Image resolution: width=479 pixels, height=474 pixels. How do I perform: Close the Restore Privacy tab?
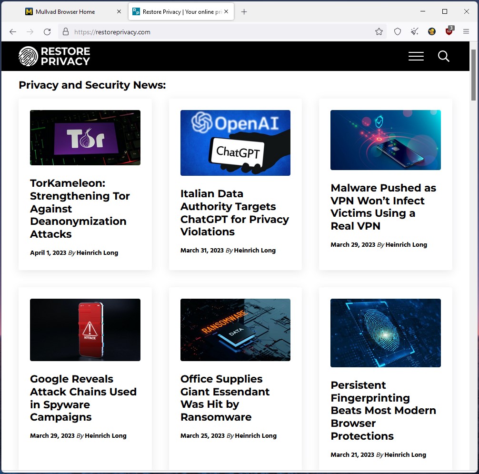[226, 11]
